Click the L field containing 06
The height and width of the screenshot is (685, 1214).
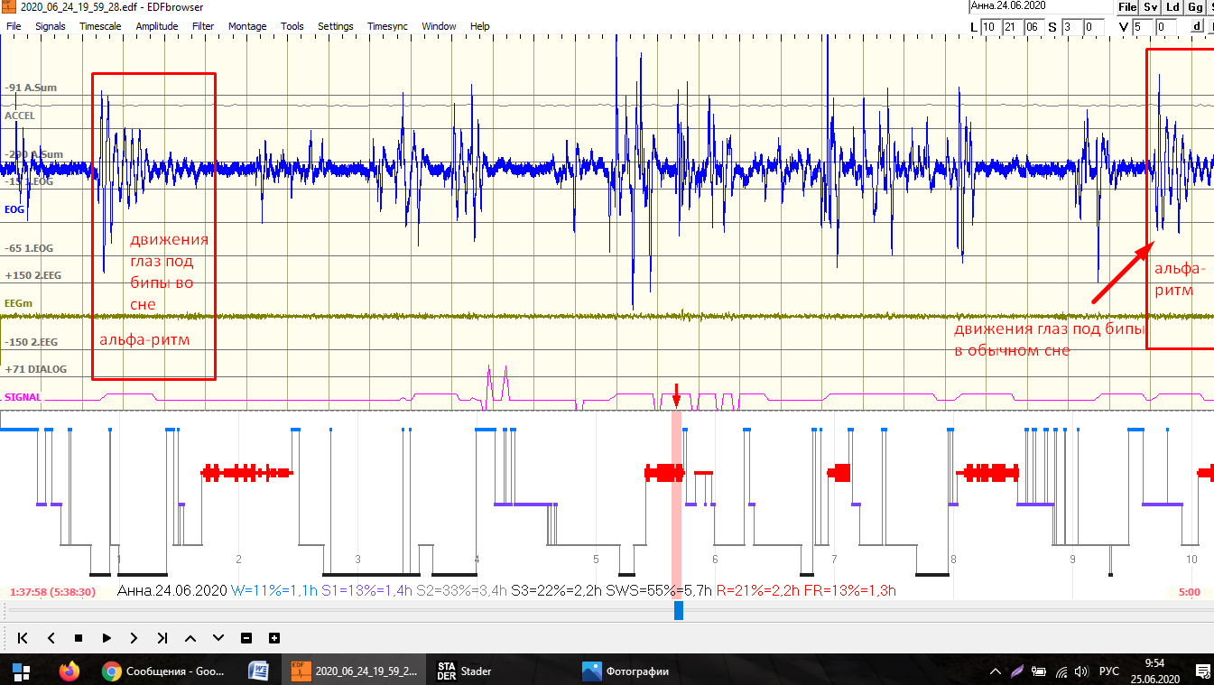pyautogui.click(x=1034, y=27)
